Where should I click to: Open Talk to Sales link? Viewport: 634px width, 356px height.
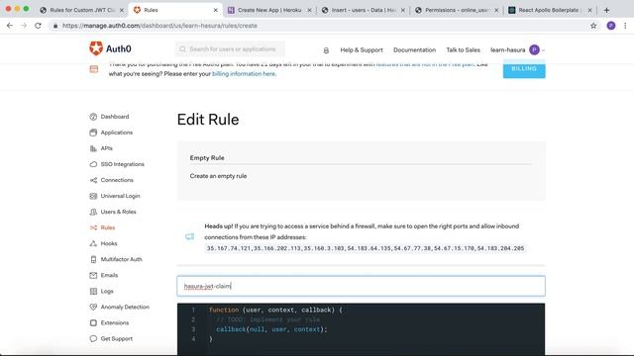point(463,50)
